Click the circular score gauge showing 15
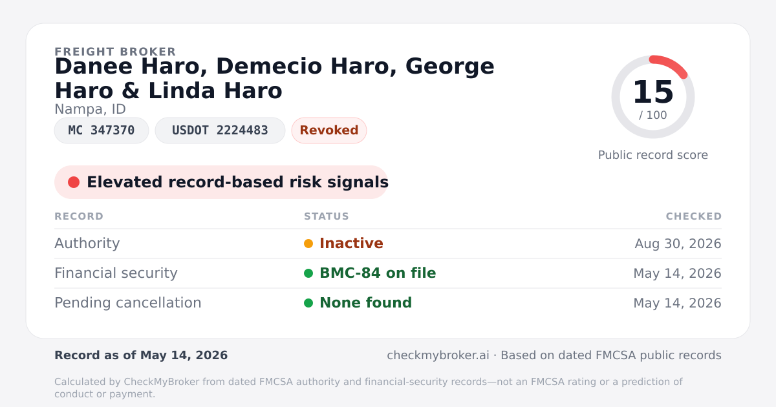The image size is (776, 407). point(653,97)
